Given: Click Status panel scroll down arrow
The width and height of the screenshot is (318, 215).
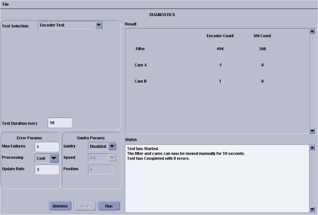Looking at the screenshot, I should coord(312,209).
